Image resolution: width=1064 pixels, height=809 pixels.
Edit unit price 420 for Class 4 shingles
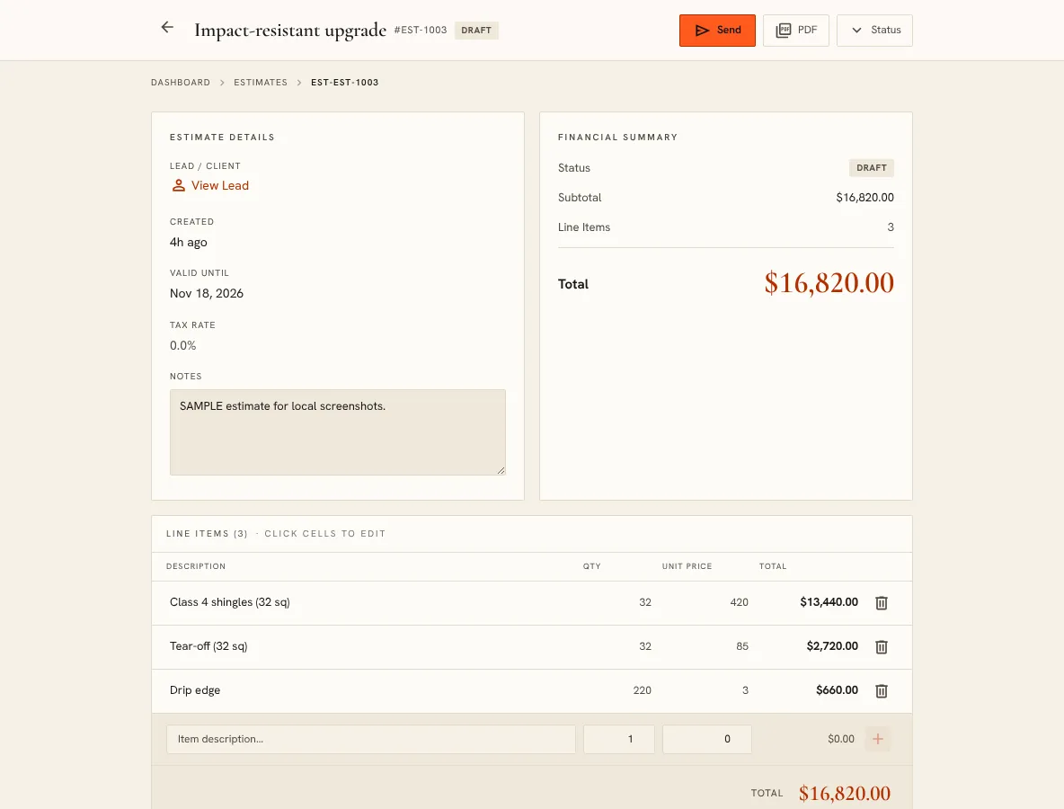(x=739, y=602)
